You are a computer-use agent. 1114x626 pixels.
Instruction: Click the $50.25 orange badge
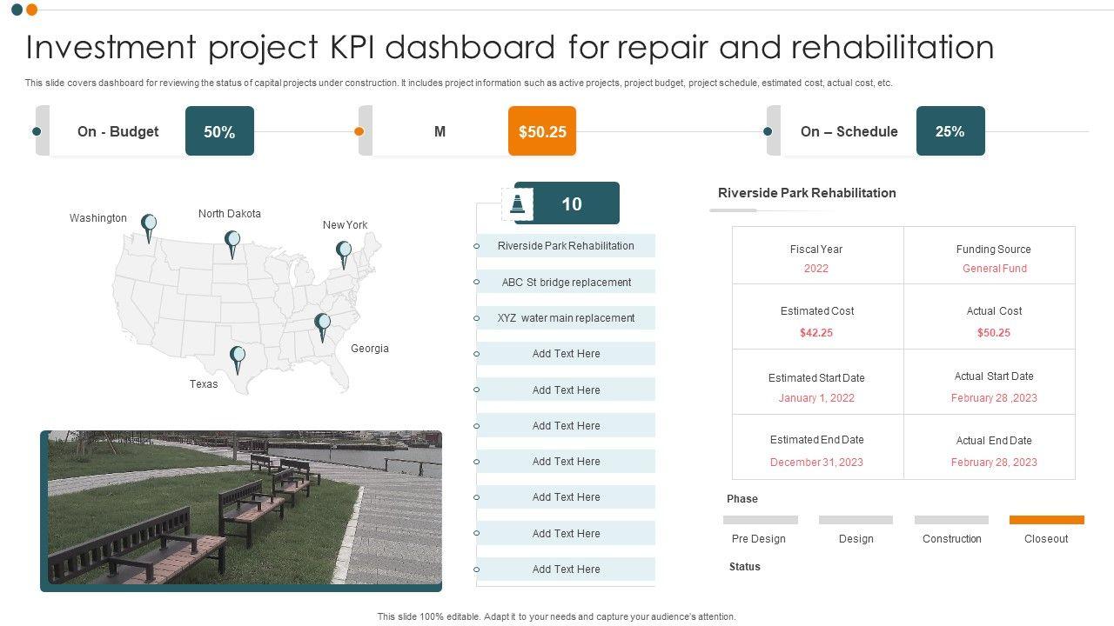(542, 131)
